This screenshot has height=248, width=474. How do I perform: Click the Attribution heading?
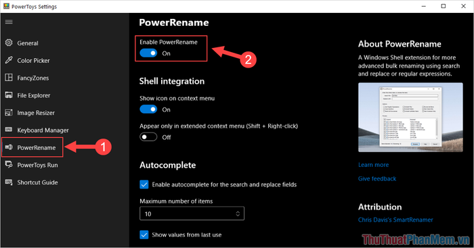380,207
